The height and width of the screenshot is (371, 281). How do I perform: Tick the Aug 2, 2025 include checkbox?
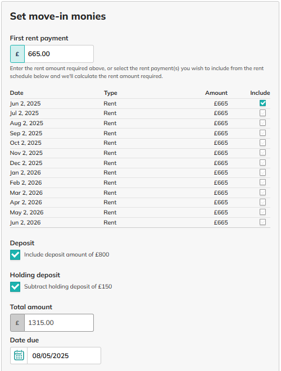262,123
